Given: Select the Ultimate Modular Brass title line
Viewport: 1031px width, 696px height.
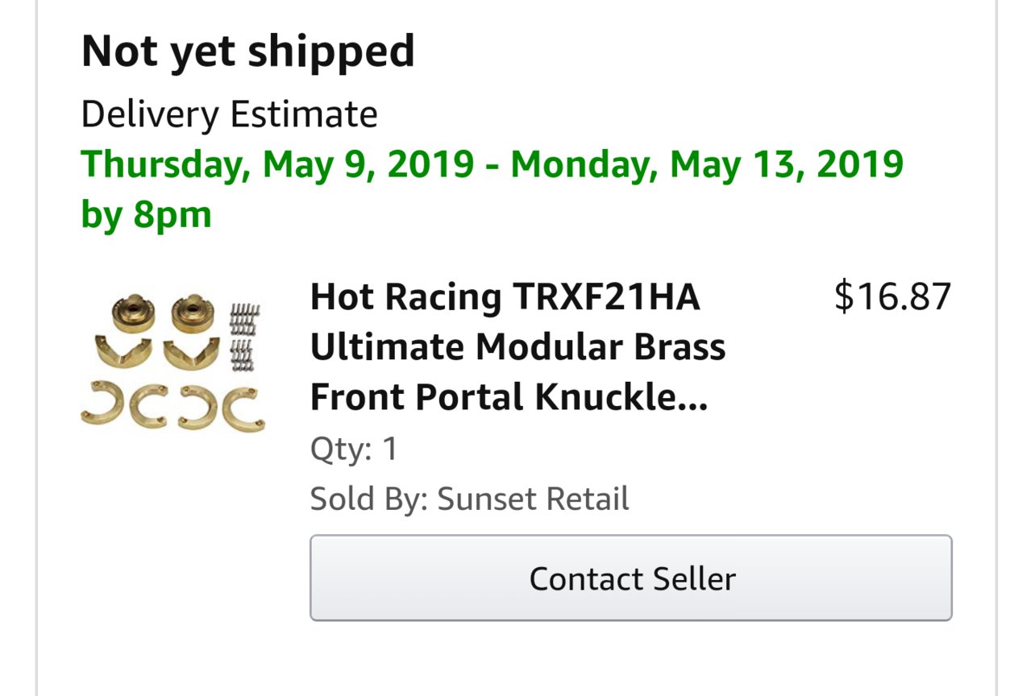Looking at the screenshot, I should pyautogui.click(x=518, y=347).
